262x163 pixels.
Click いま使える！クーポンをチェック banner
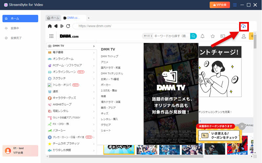[x=219, y=135]
